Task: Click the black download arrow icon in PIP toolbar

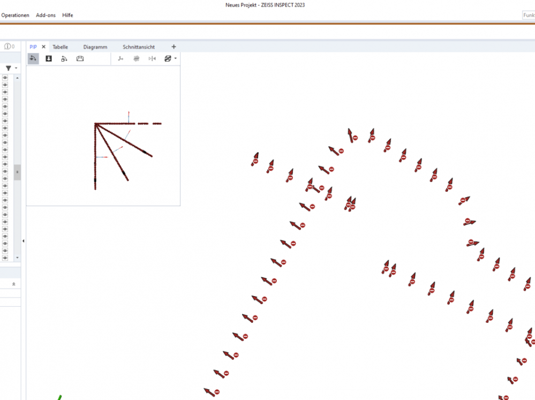Action: click(49, 59)
